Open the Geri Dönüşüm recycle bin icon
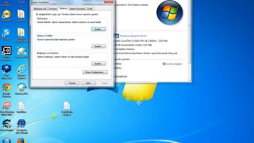 pyautogui.click(x=6, y=3)
